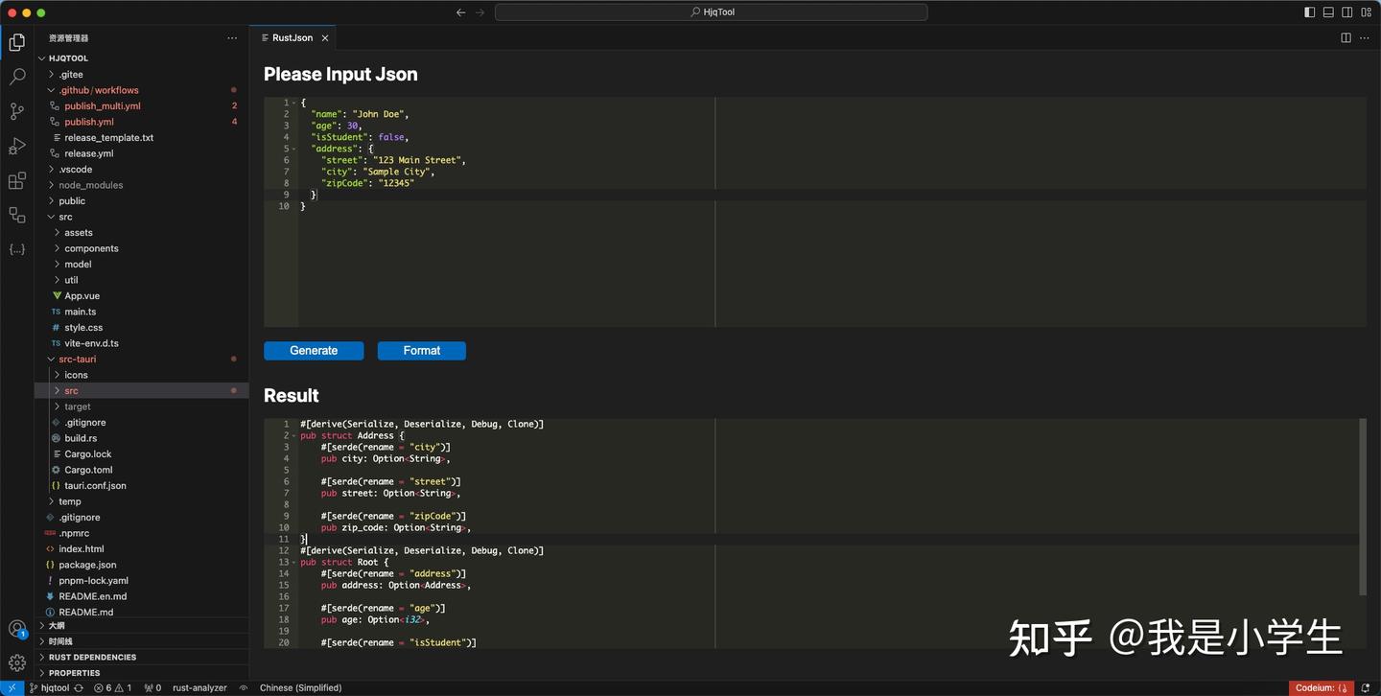Synchronize changes with the status bar sync icon
The height and width of the screenshot is (696, 1381).
[79, 688]
